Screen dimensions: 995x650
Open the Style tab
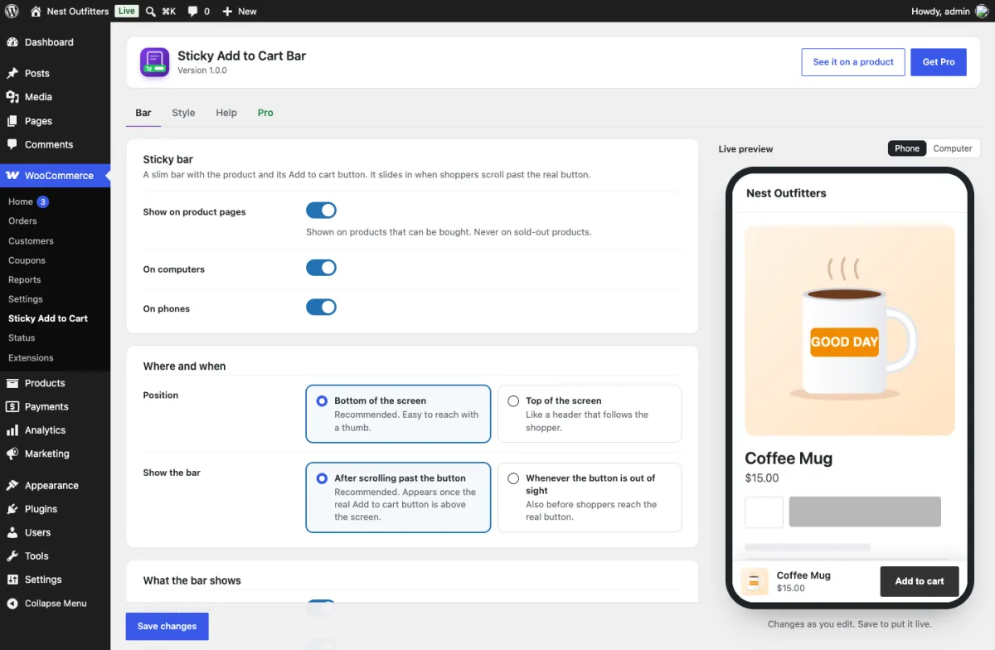[183, 113]
